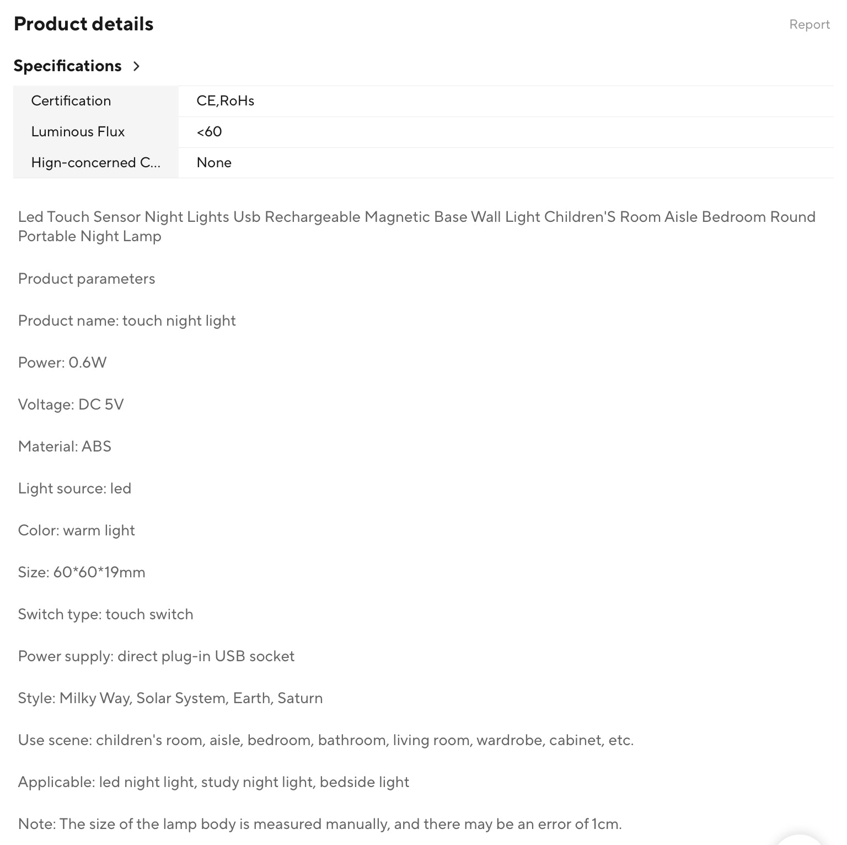Click the truncated Hign-concerned C... label
The image size is (847, 845).
(96, 162)
